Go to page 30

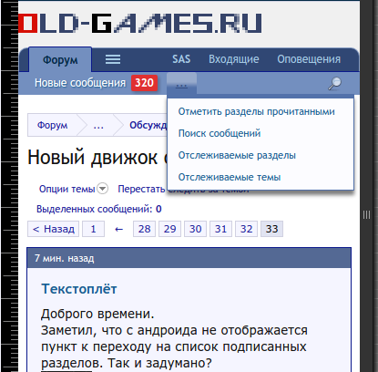click(x=195, y=229)
